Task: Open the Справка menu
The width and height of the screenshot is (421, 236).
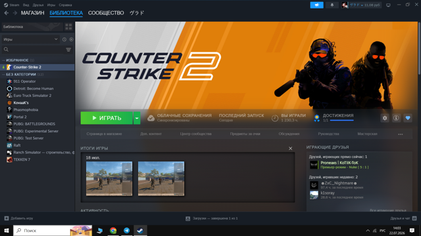Action: (x=65, y=5)
